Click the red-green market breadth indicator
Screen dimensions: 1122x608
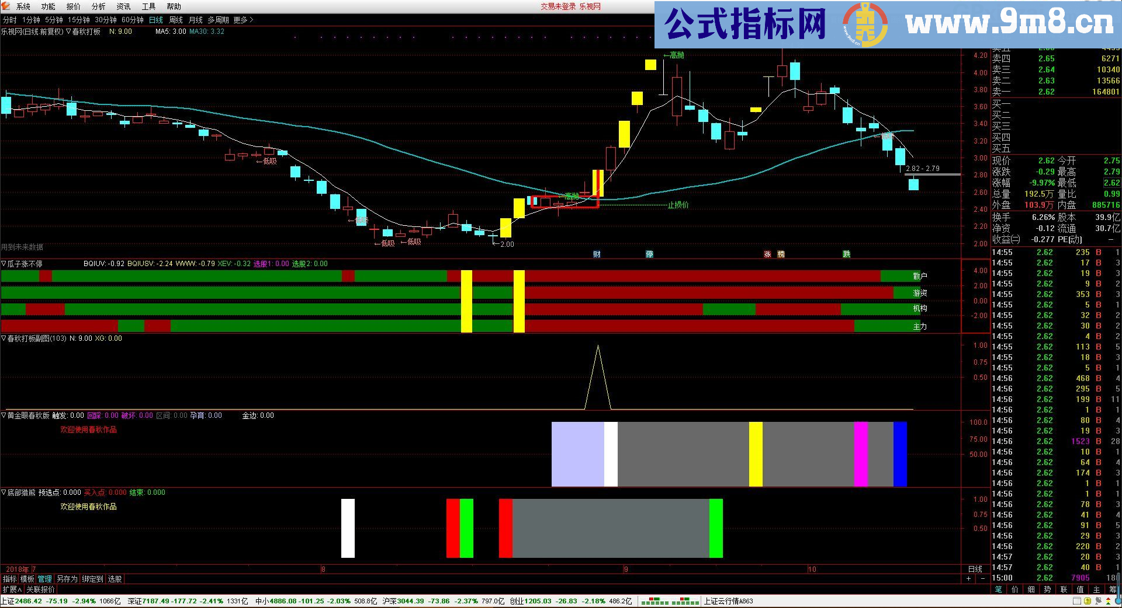point(670,601)
